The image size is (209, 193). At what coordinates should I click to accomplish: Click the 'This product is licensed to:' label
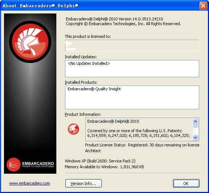88,36
